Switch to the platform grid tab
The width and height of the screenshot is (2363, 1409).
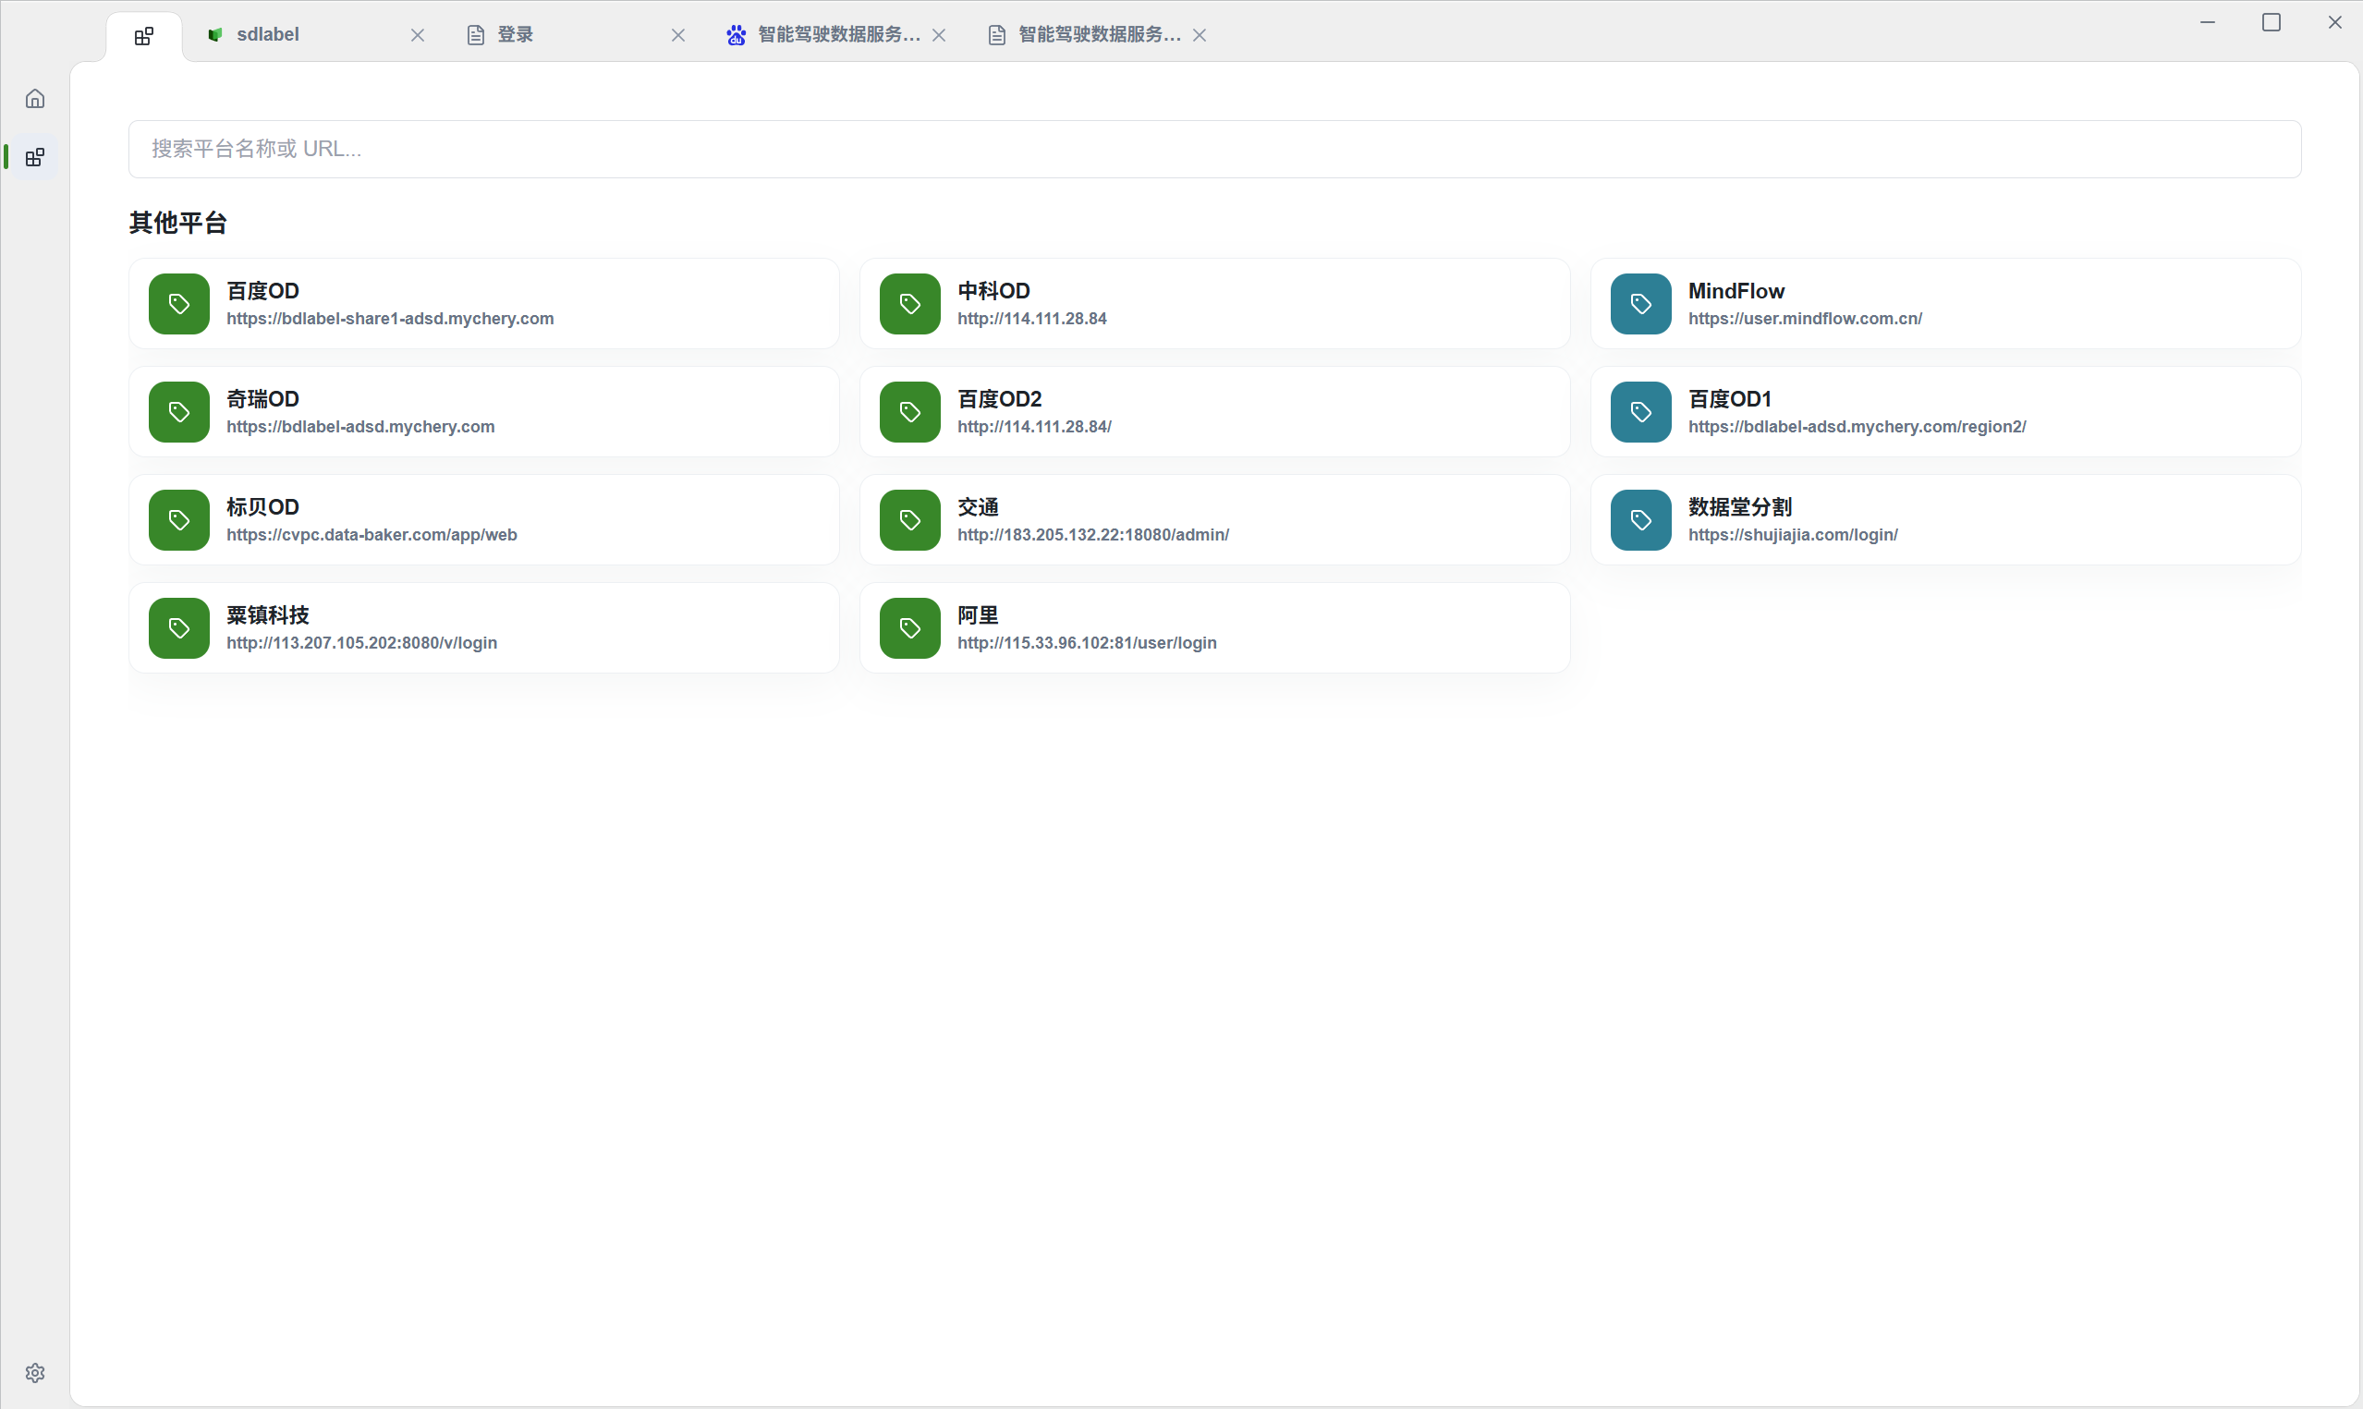click(x=144, y=36)
